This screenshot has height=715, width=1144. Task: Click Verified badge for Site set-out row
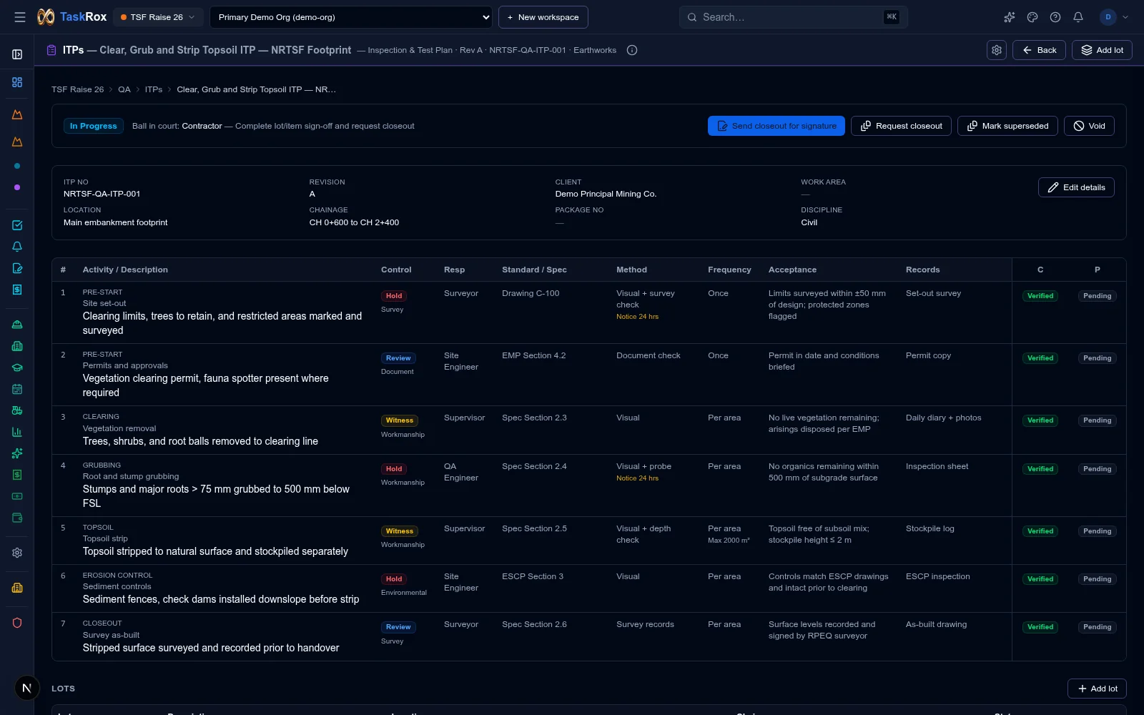click(1040, 296)
